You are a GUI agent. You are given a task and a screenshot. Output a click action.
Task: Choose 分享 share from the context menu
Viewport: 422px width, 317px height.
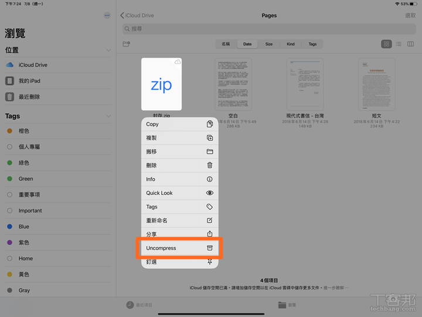[180, 234]
